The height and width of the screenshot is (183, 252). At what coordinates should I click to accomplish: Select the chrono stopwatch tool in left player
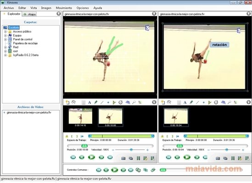click(121, 102)
